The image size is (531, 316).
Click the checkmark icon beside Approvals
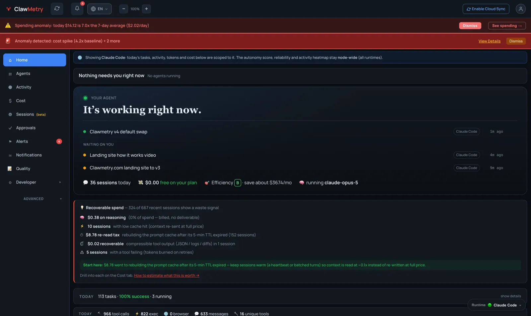click(10, 128)
